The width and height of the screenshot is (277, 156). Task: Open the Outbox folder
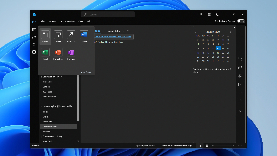point(46,87)
